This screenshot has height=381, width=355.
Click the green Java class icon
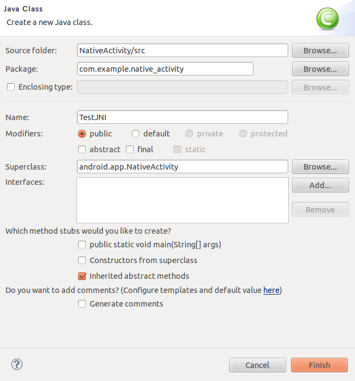(x=327, y=19)
